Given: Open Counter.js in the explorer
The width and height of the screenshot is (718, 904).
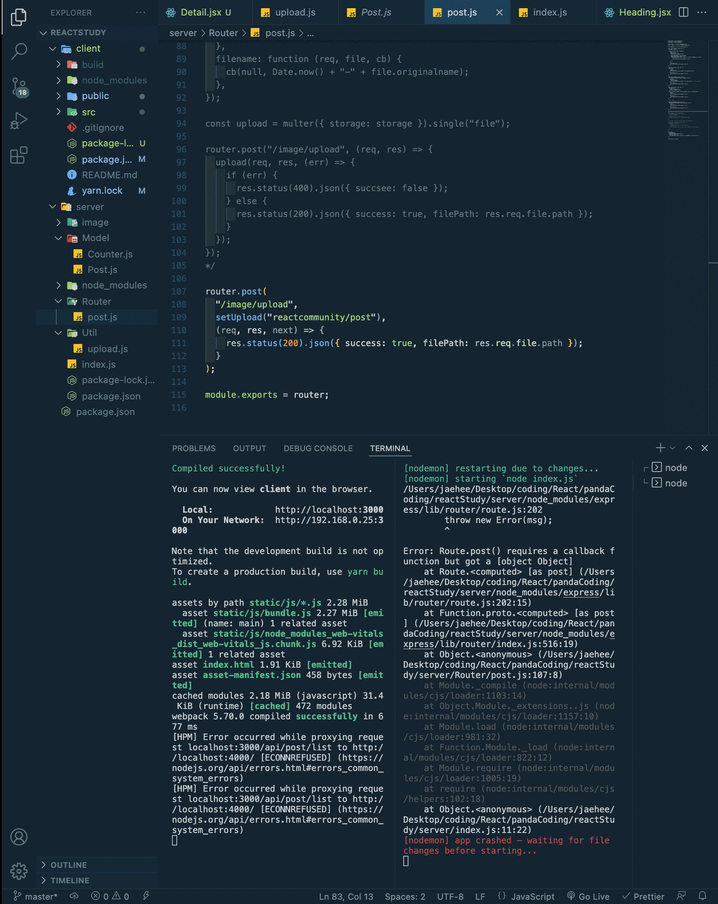Looking at the screenshot, I should coord(97,254).
